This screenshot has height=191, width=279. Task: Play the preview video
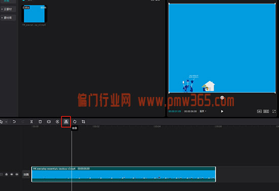point(222,111)
